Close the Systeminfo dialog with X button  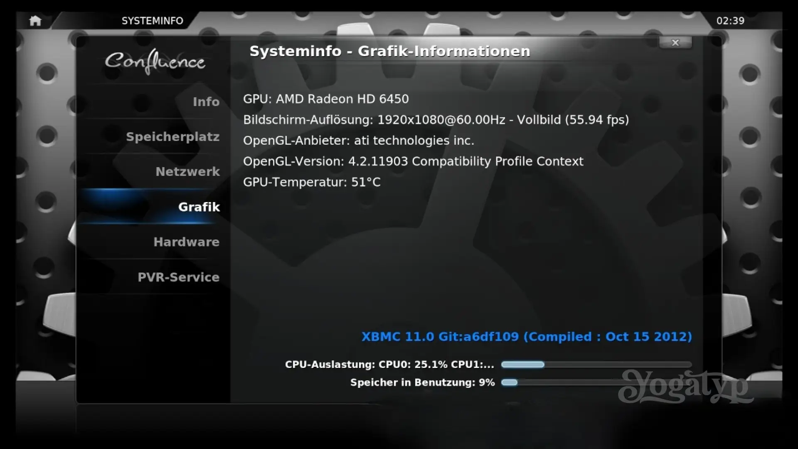[x=675, y=42]
